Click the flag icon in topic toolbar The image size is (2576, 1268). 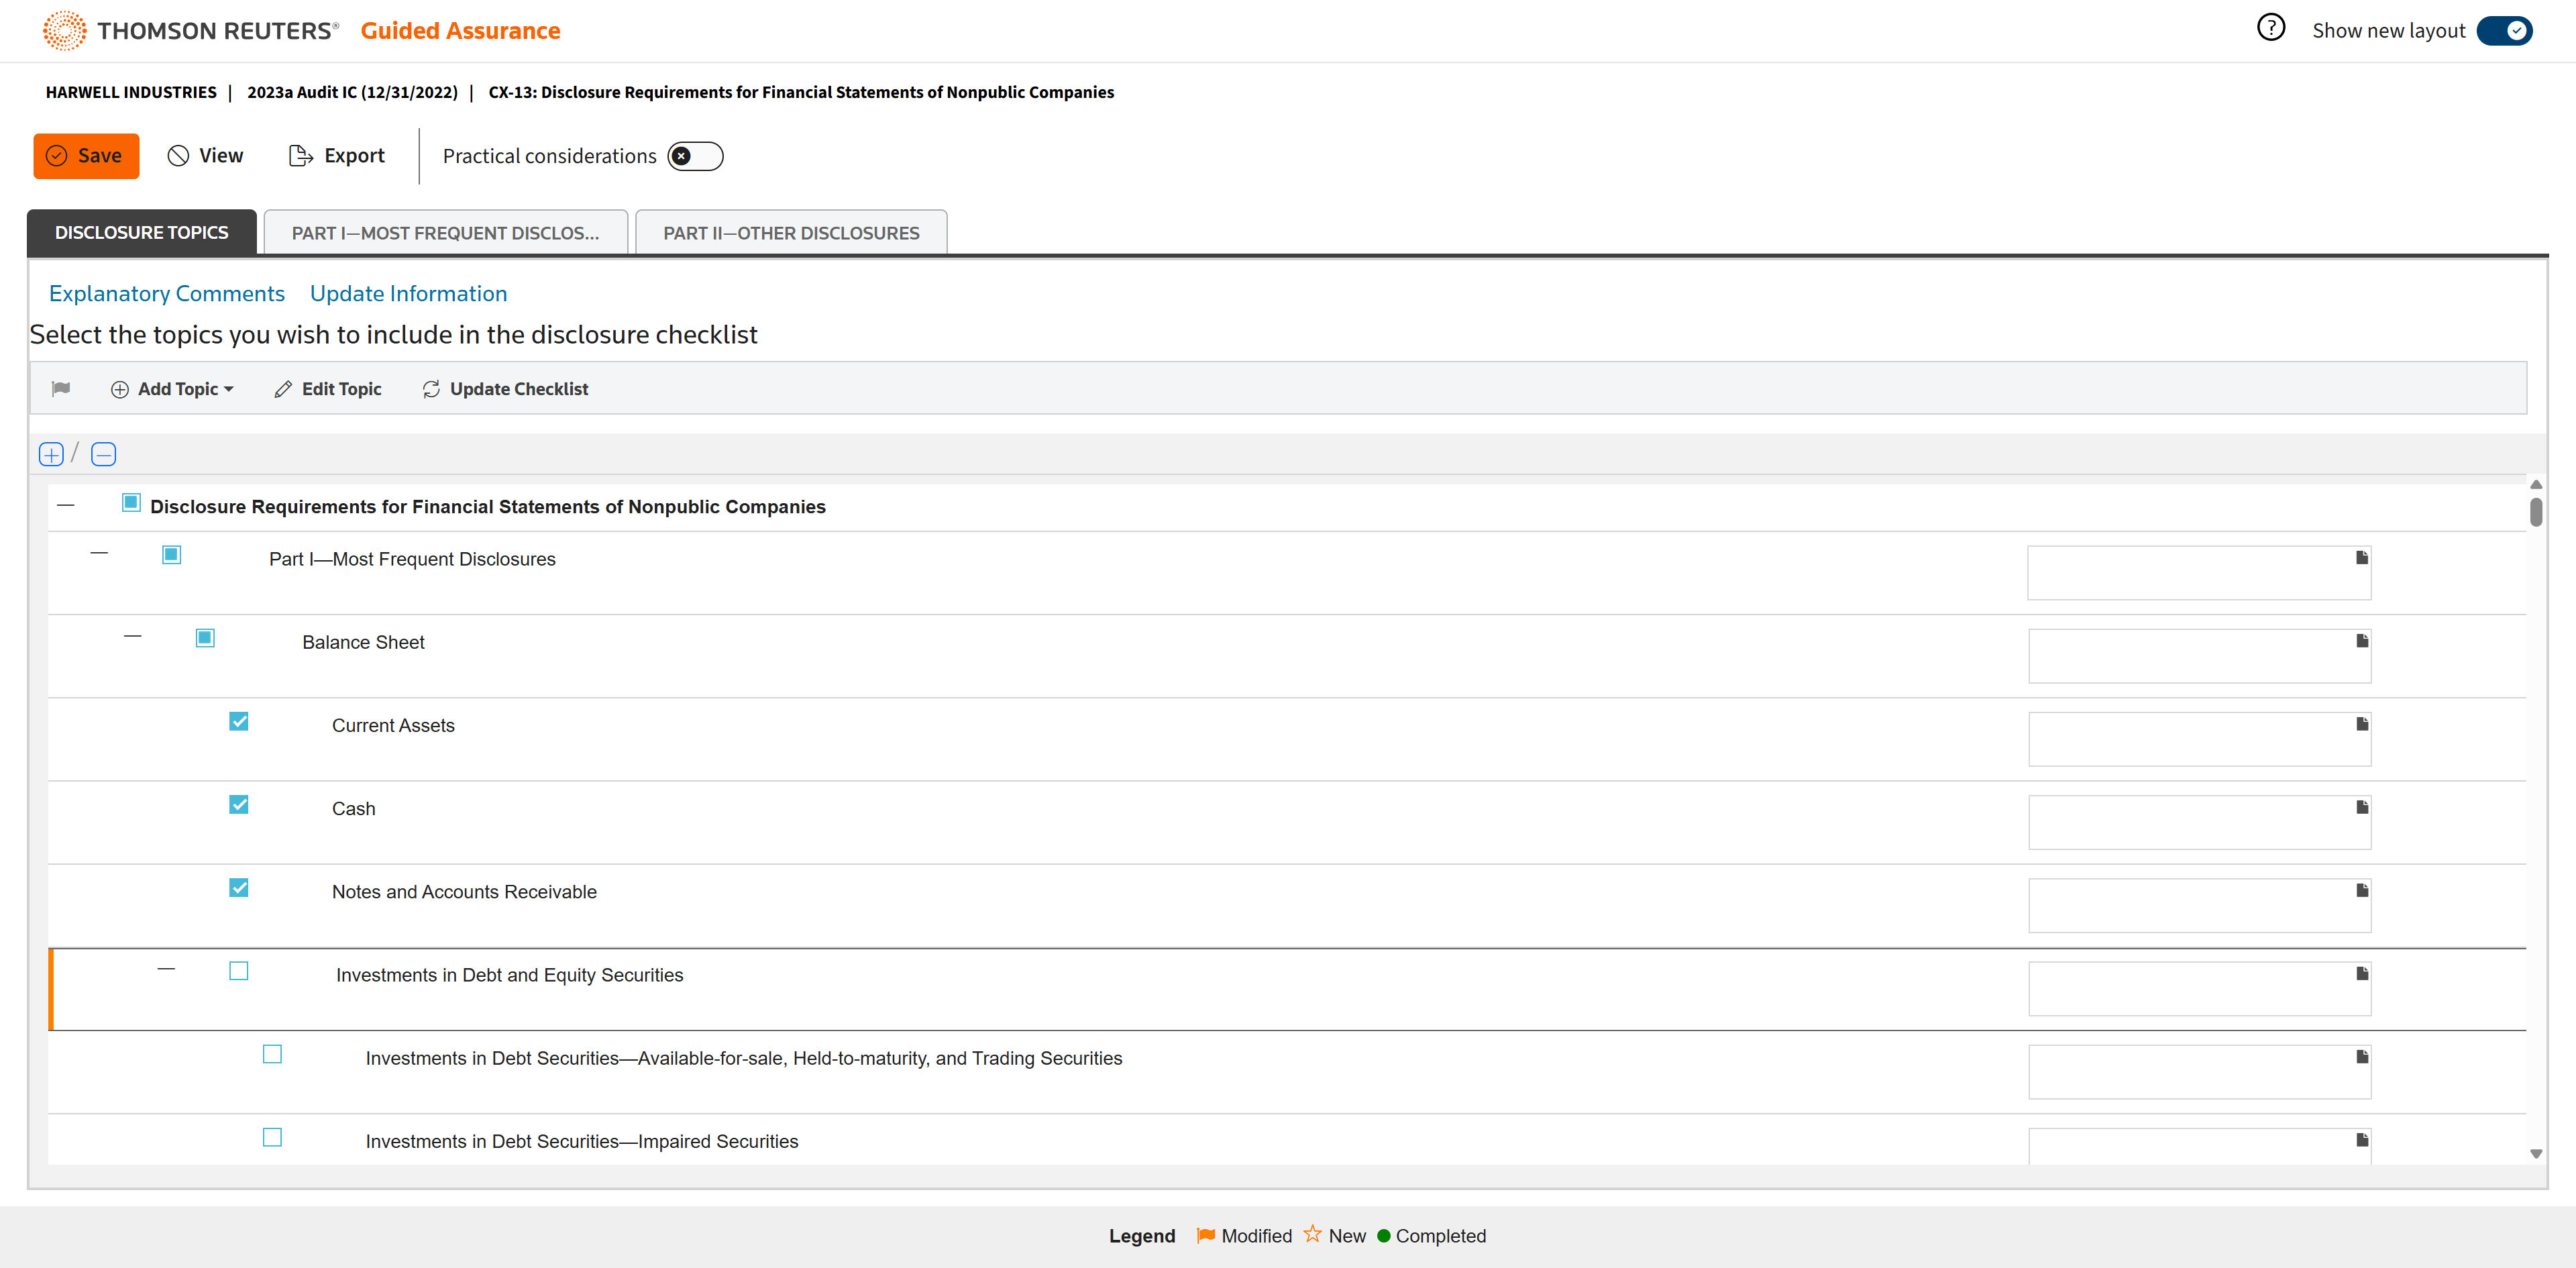pos(61,389)
